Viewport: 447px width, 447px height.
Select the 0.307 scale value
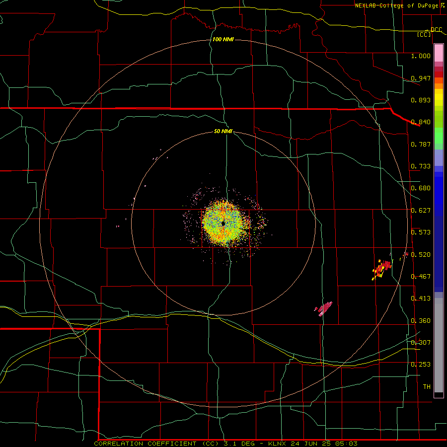click(421, 343)
